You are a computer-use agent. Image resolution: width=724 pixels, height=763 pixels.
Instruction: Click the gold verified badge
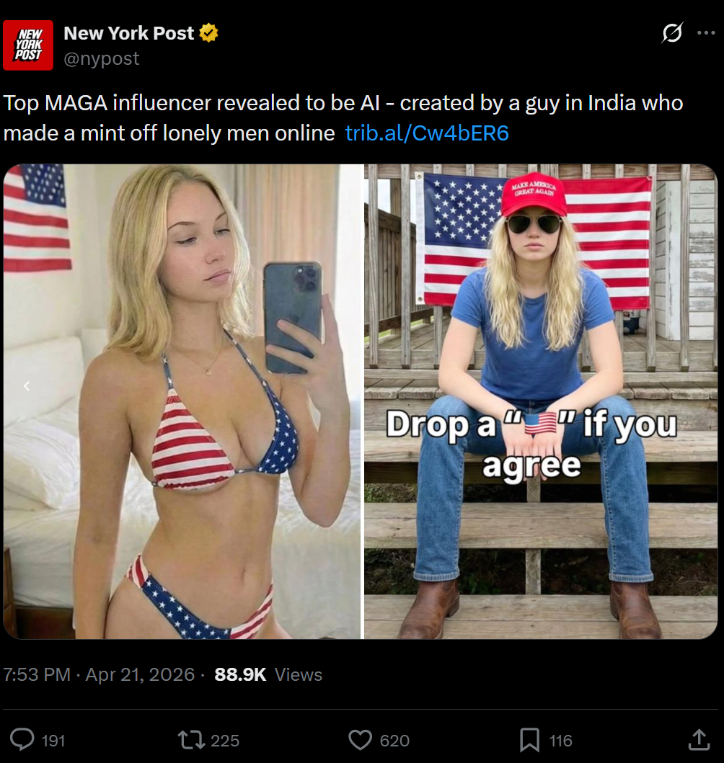coord(209,33)
